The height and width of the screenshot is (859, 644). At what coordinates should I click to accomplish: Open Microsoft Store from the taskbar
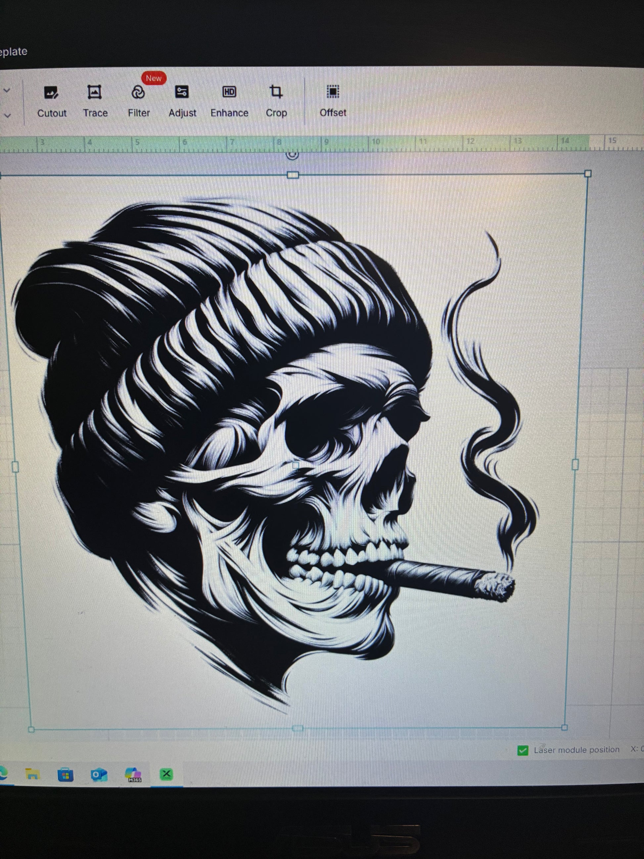65,775
